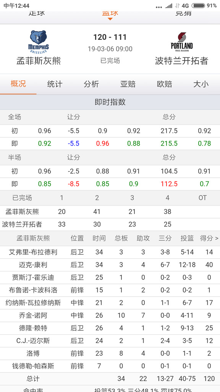Tap Trail Blazers first-quarter score 33
Screen dimensions: 220x392
61,224
